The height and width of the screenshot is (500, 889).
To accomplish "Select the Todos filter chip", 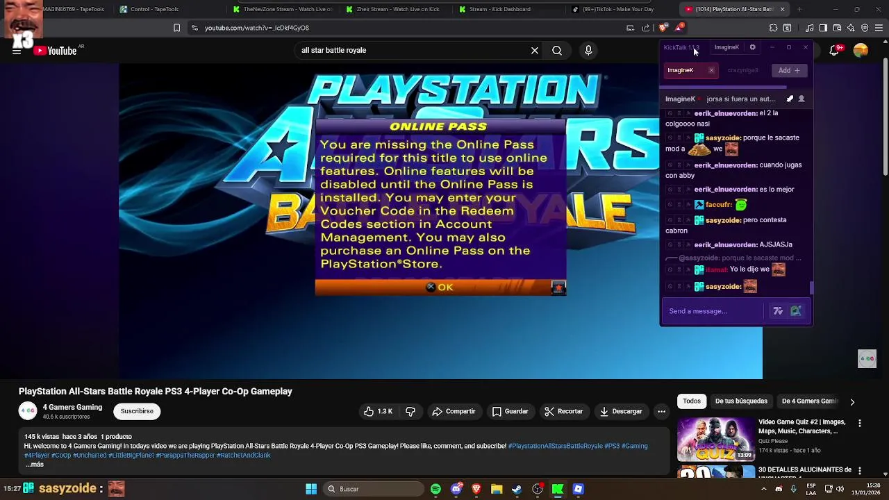I will click(x=692, y=401).
